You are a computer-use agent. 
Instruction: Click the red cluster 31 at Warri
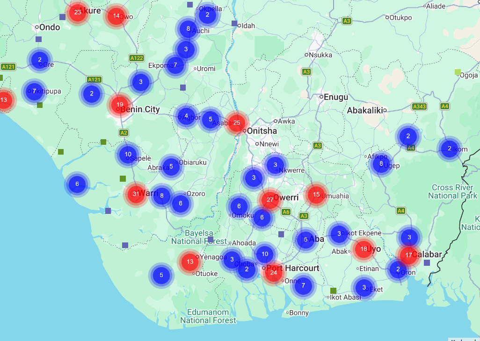coord(136,194)
